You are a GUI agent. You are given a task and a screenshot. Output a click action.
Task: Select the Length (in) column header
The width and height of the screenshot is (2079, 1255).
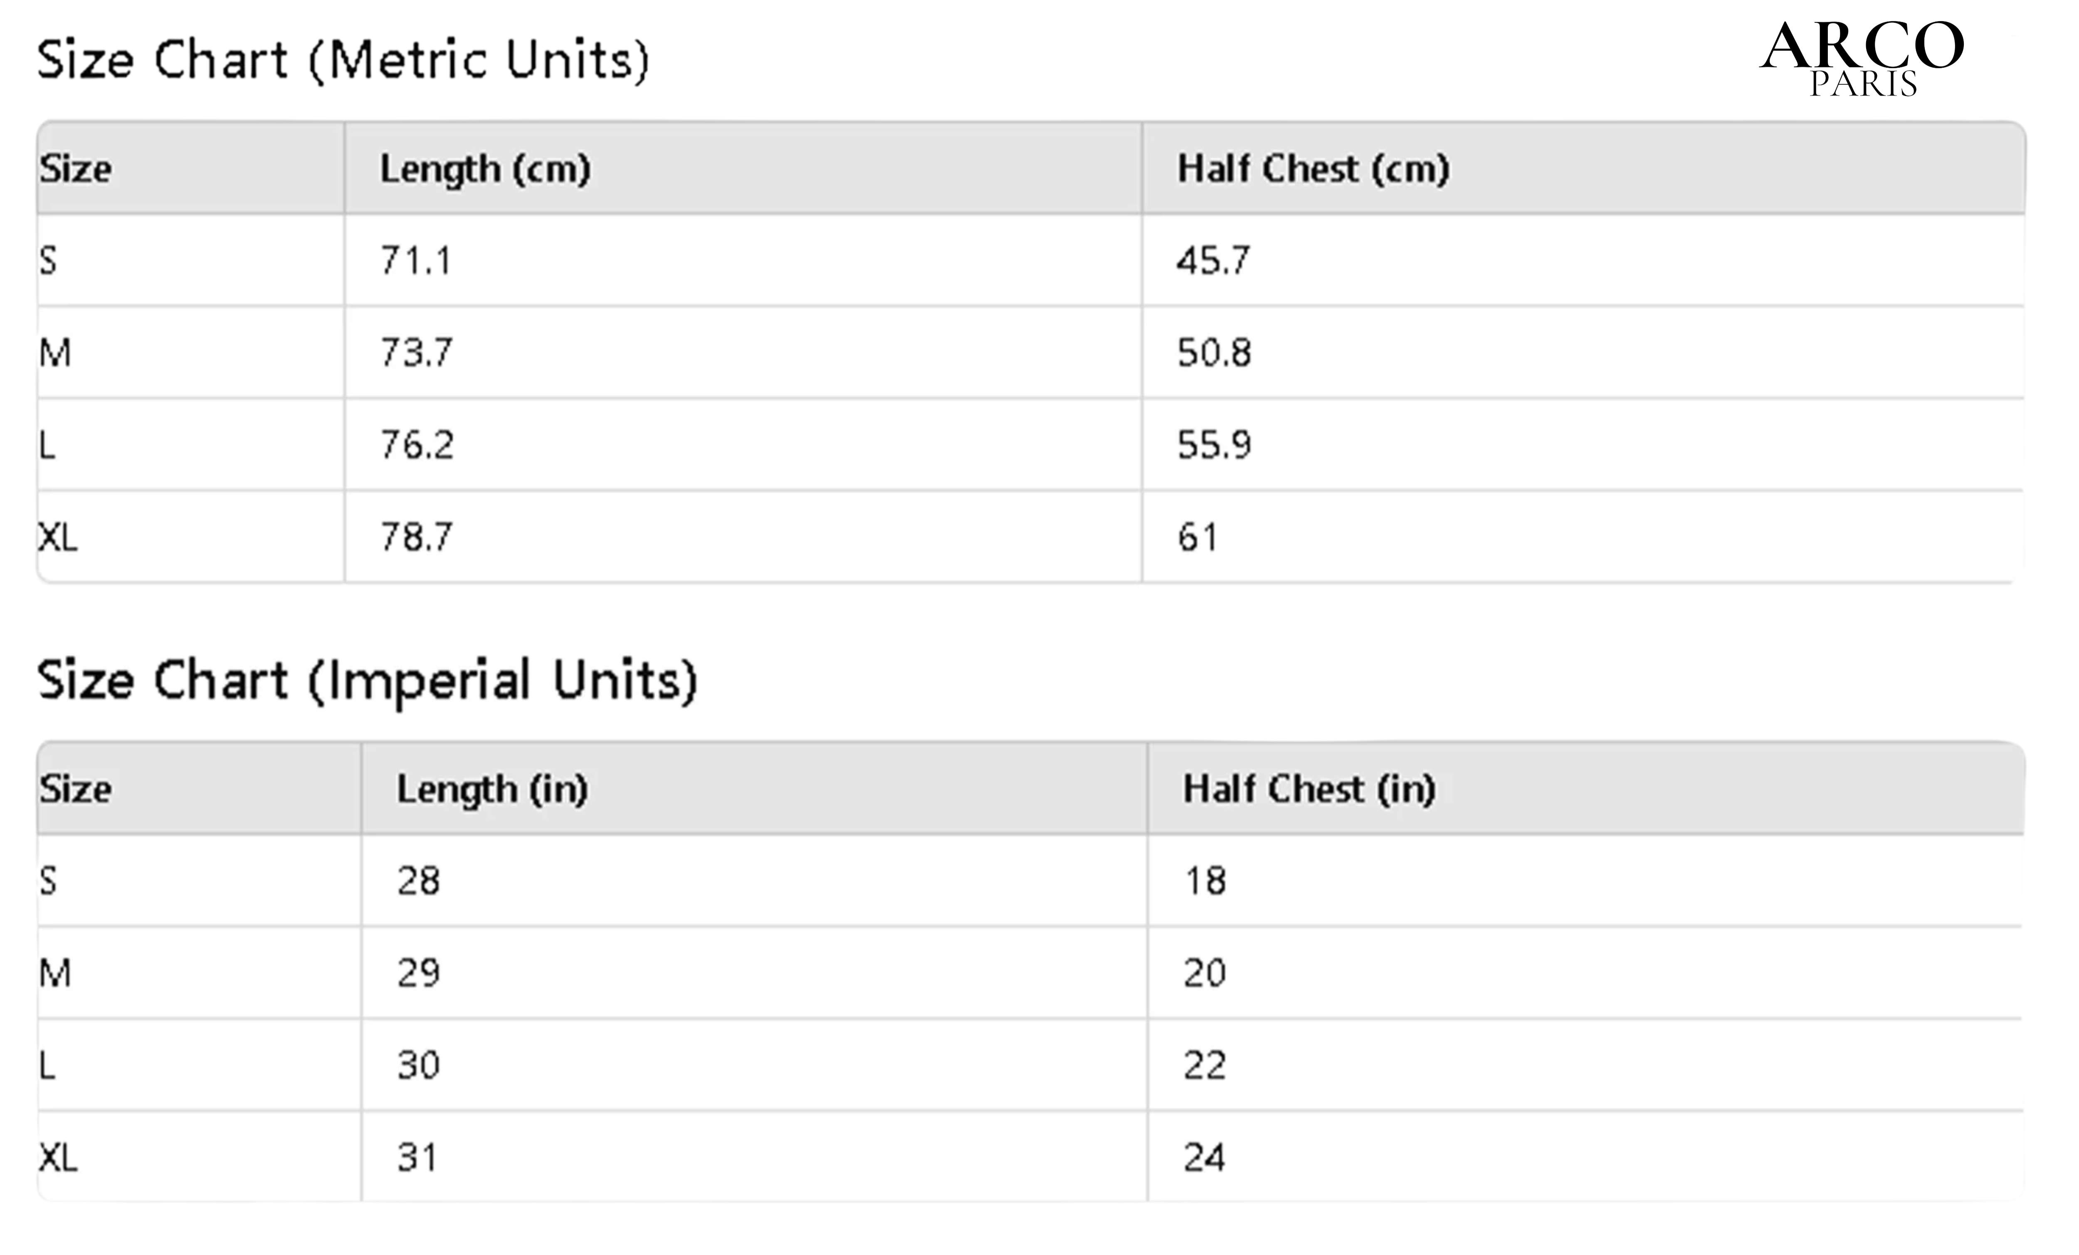(x=492, y=789)
